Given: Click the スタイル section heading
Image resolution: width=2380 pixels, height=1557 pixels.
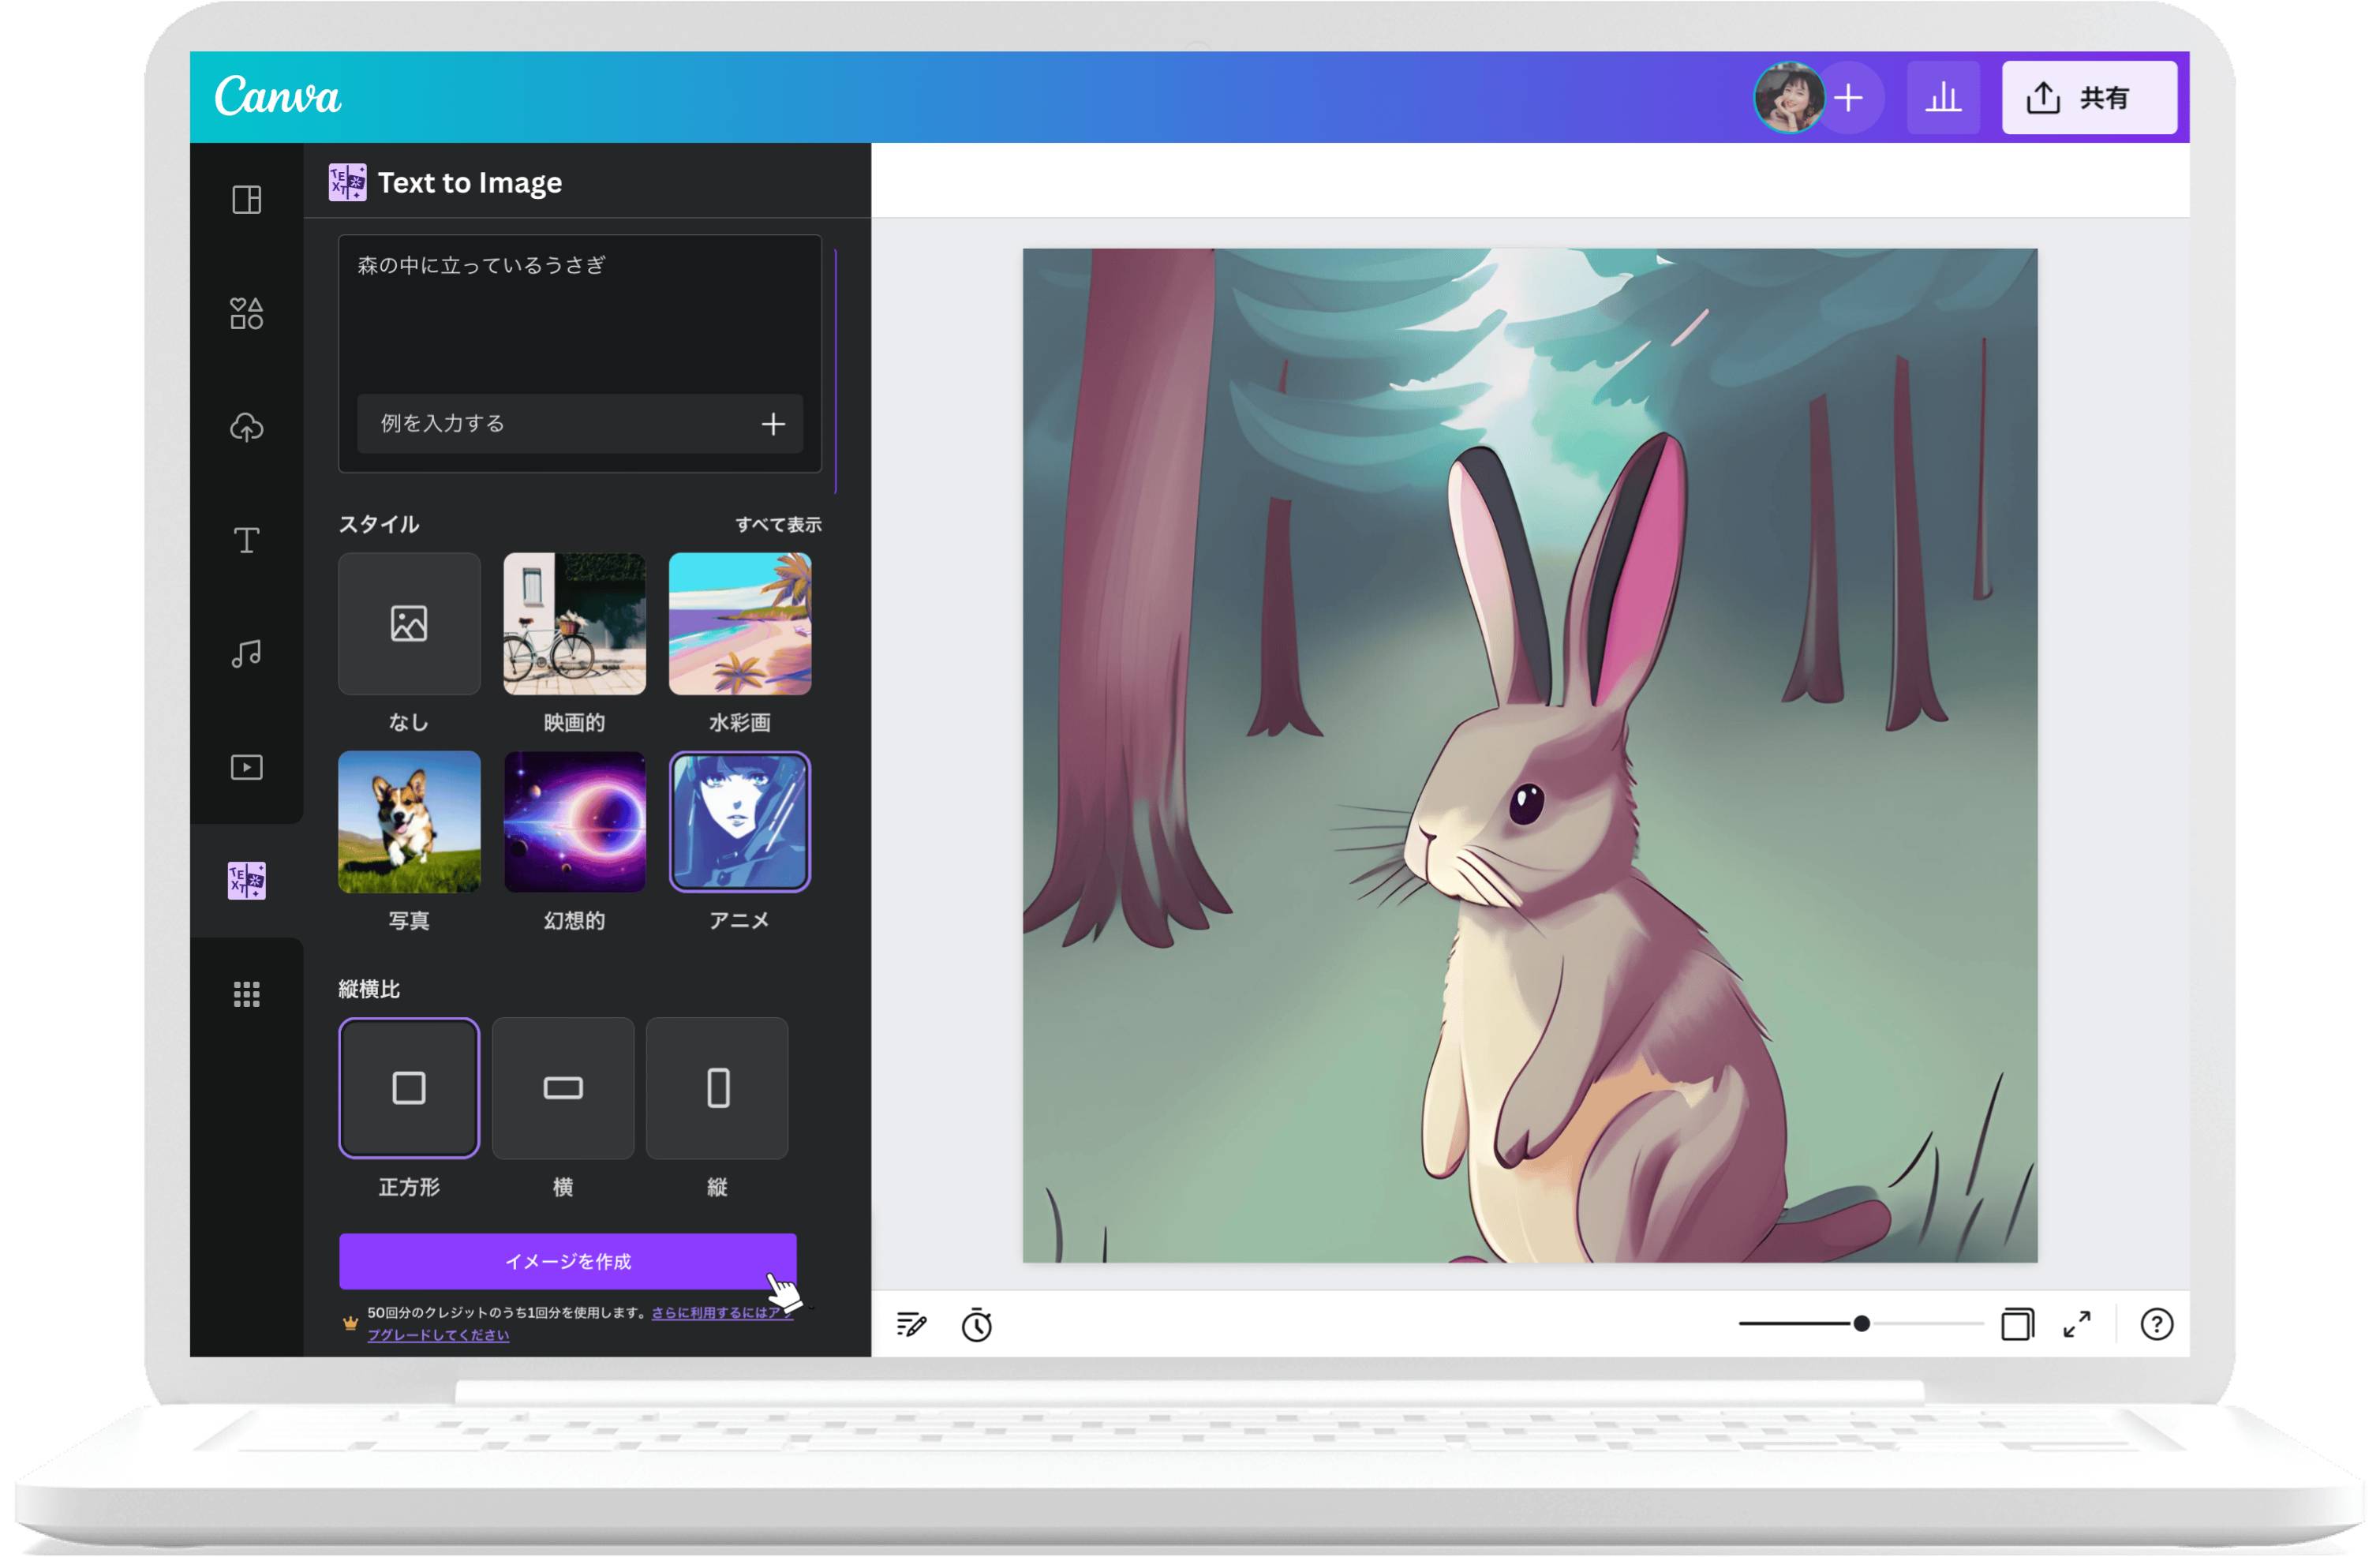Looking at the screenshot, I should tap(379, 525).
